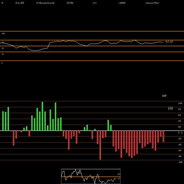Click the RSI axis label 50

(x=3, y=48)
